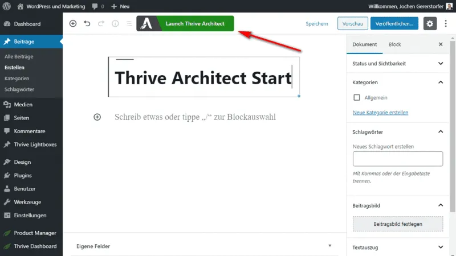Open Schlagwörter submenu item
Image resolution: width=456 pixels, height=256 pixels.
pyautogui.click(x=19, y=89)
